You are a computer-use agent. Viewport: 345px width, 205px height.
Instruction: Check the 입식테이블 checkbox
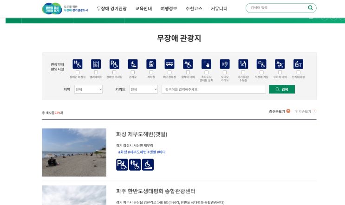click(x=299, y=72)
